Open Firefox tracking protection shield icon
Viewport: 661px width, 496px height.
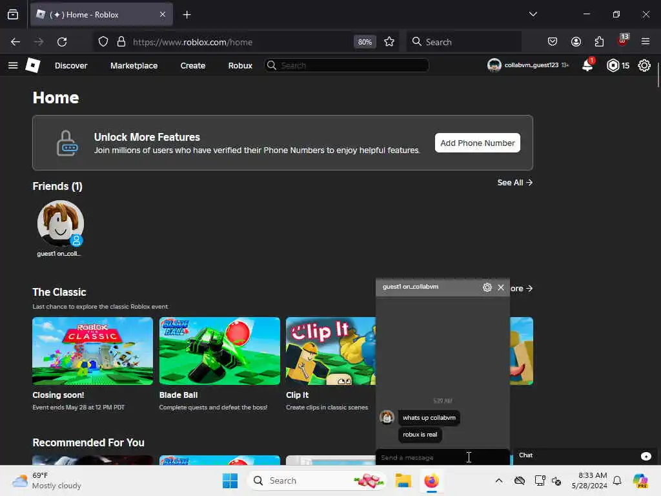tap(103, 42)
